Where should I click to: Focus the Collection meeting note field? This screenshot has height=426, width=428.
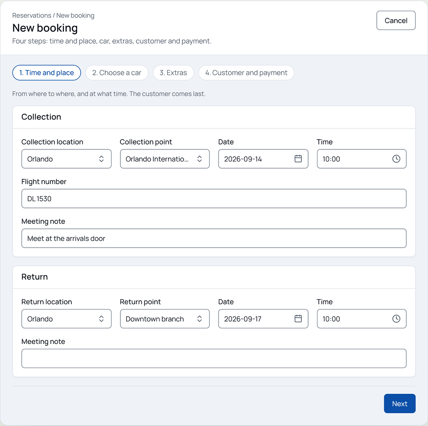click(x=214, y=238)
